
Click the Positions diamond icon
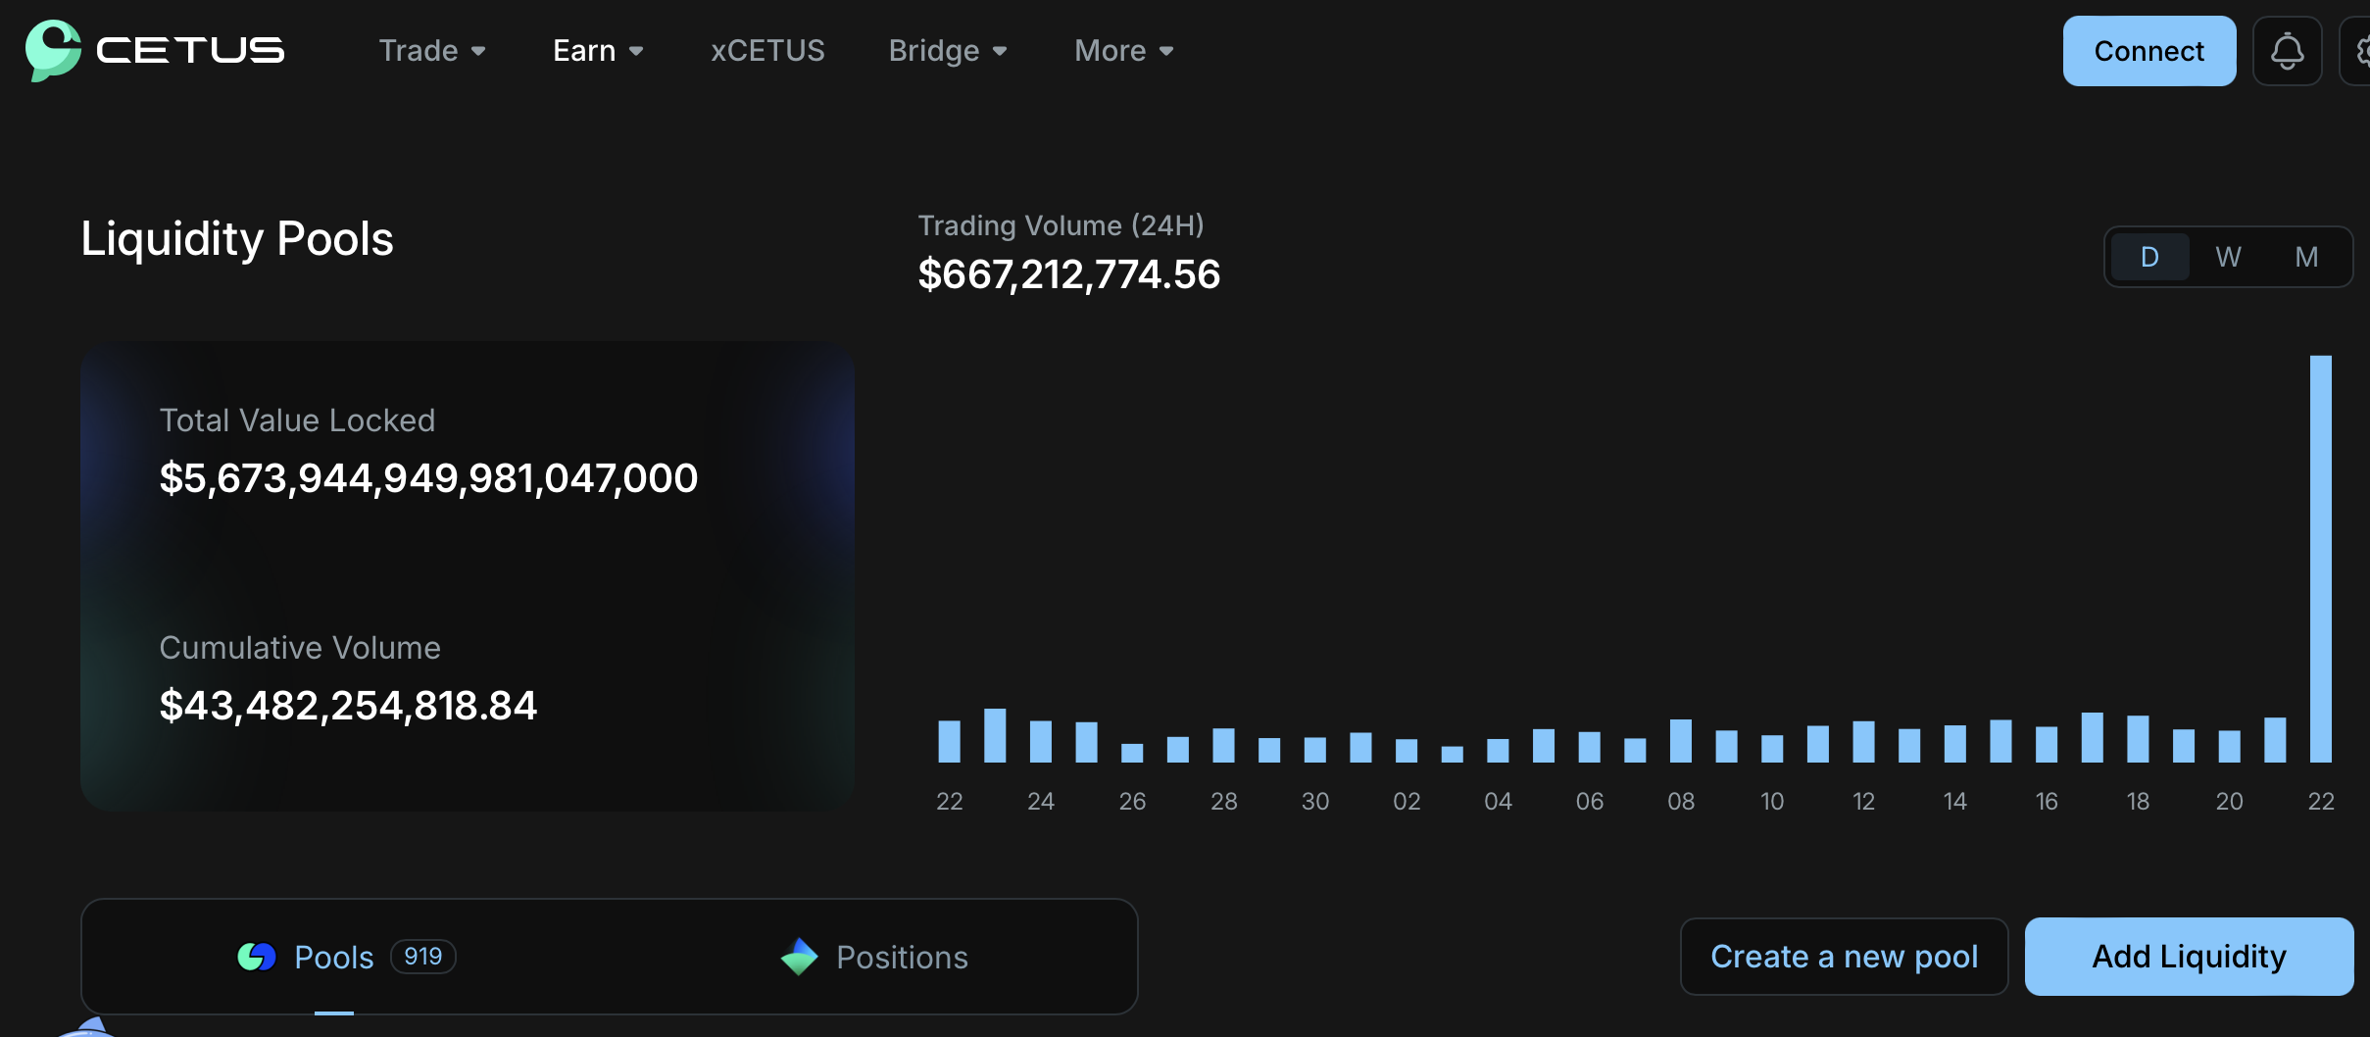(x=800, y=956)
